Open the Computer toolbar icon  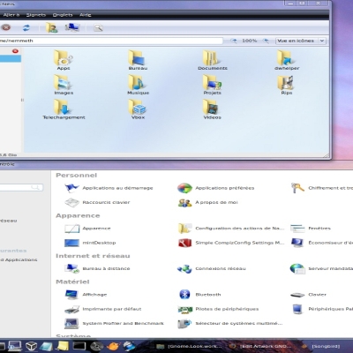[72, 27]
